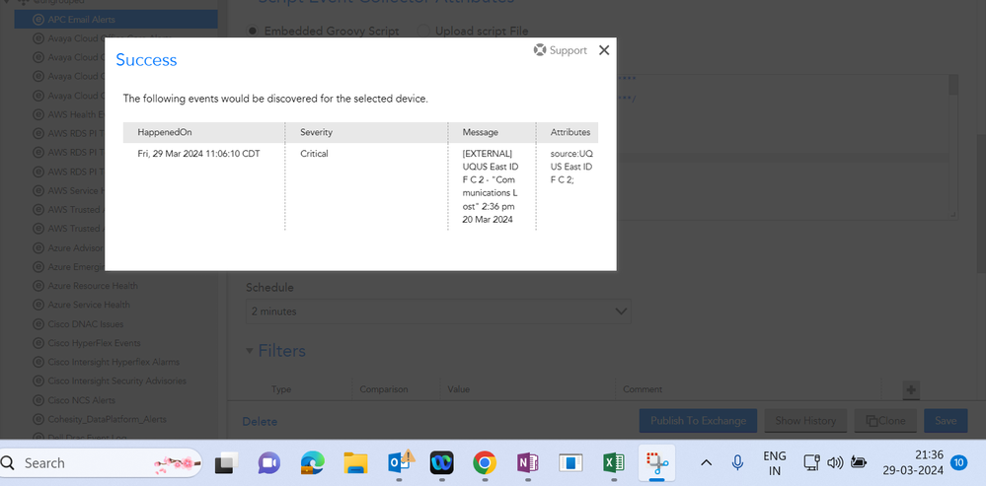Open Excel from taskbar
This screenshot has height=486, width=986.
tap(613, 462)
